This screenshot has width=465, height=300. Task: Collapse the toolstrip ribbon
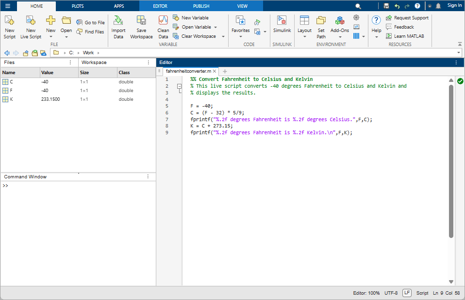pyautogui.click(x=460, y=44)
